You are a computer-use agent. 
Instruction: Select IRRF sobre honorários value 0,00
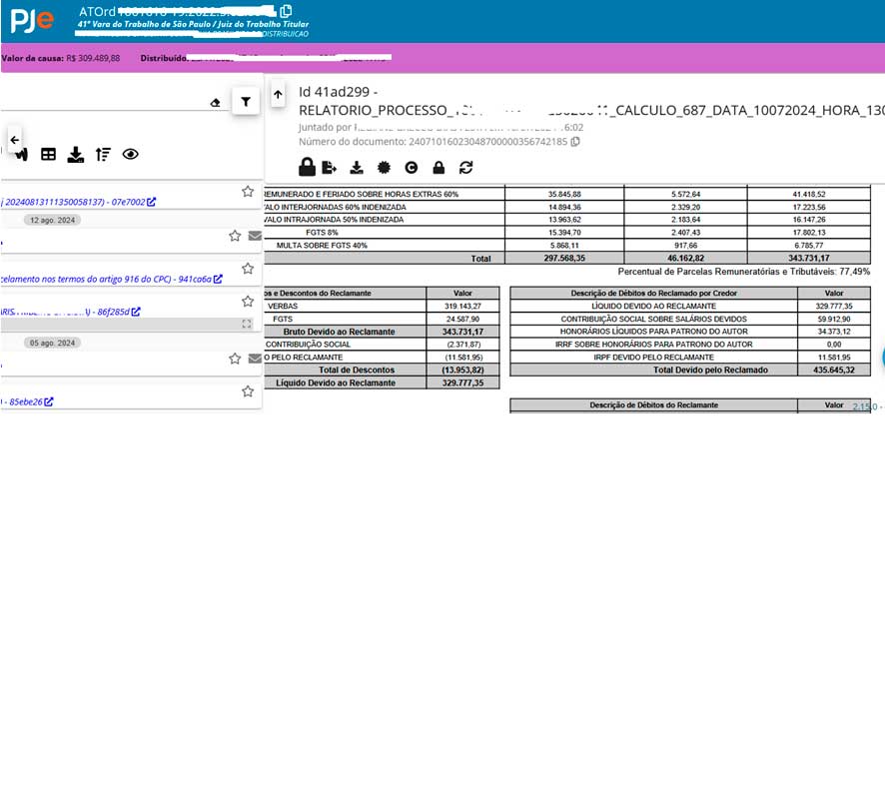[x=834, y=345]
